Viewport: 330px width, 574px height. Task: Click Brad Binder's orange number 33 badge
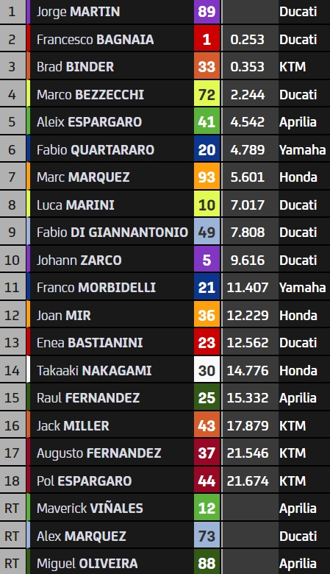pos(207,67)
